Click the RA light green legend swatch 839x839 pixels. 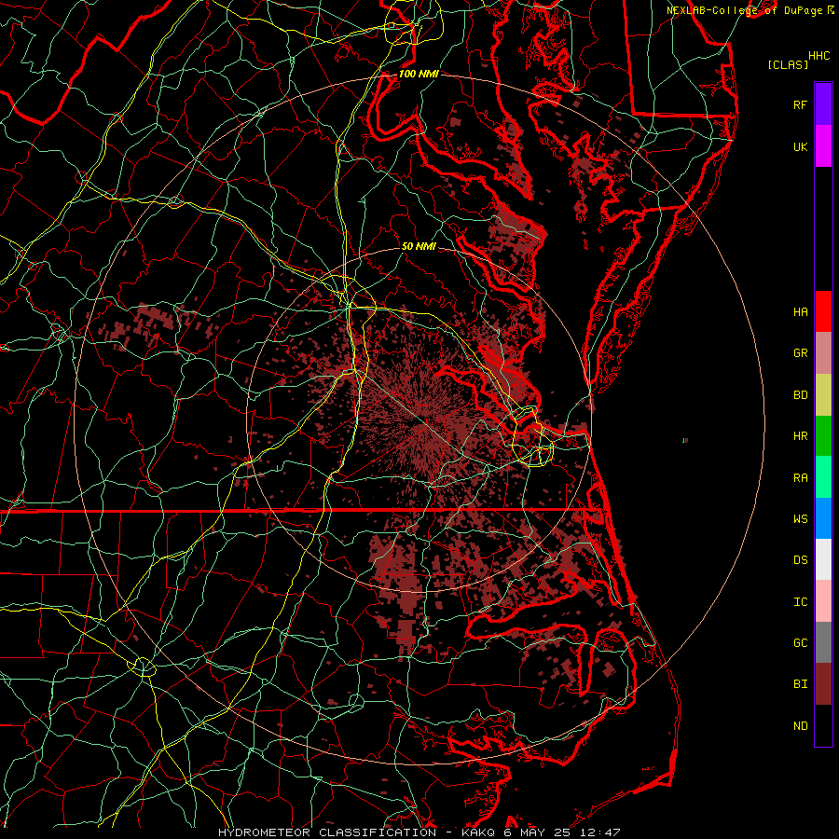point(823,477)
